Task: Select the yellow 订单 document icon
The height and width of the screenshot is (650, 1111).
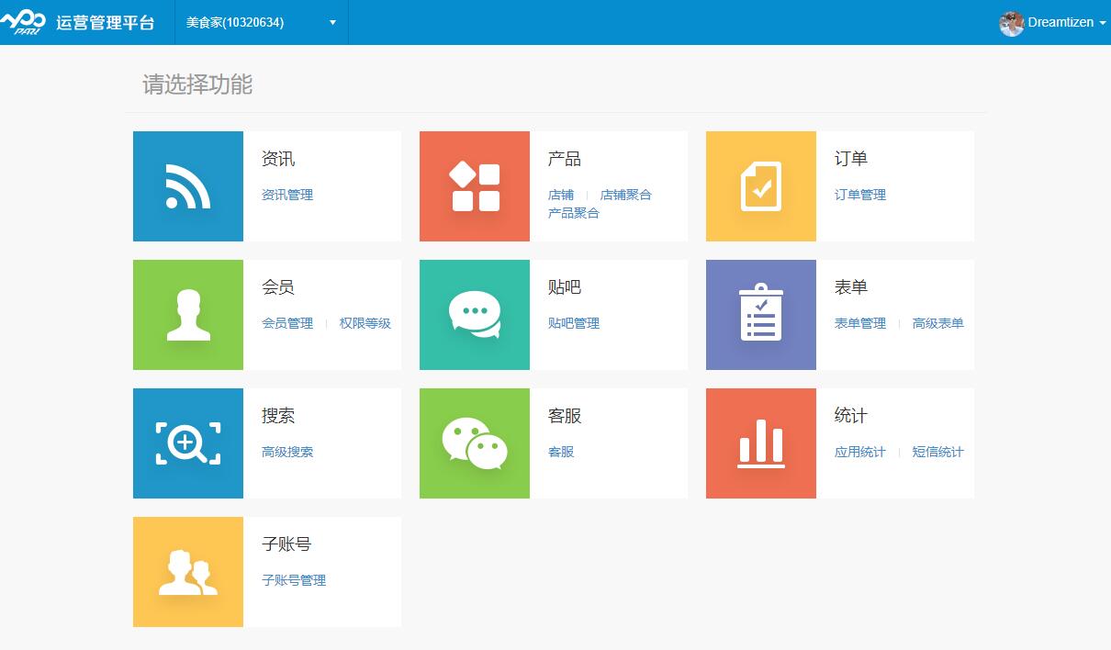Action: [761, 186]
